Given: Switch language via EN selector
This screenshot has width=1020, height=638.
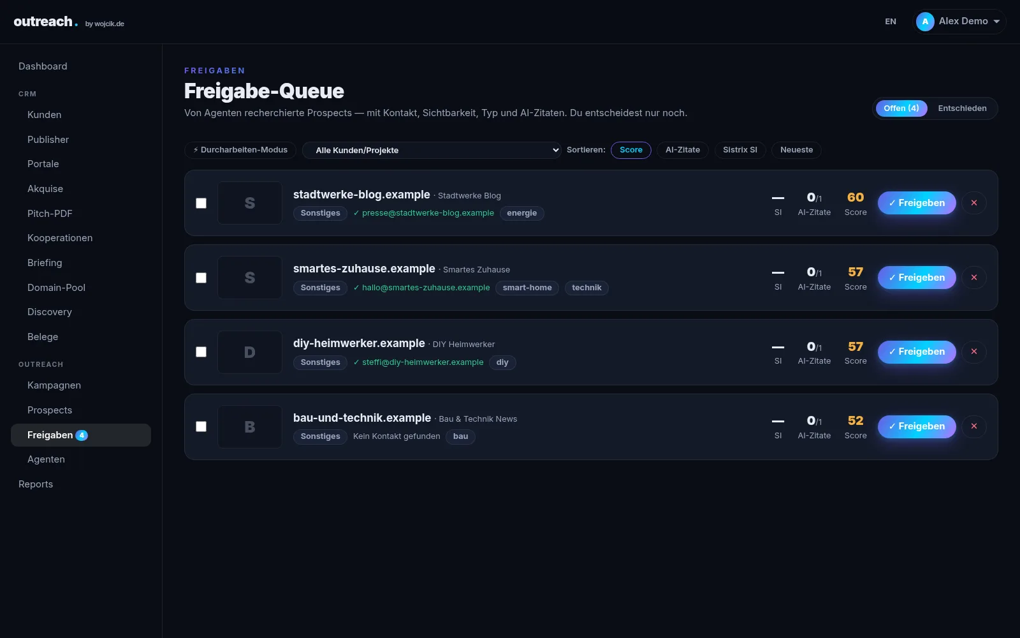Looking at the screenshot, I should (891, 22).
